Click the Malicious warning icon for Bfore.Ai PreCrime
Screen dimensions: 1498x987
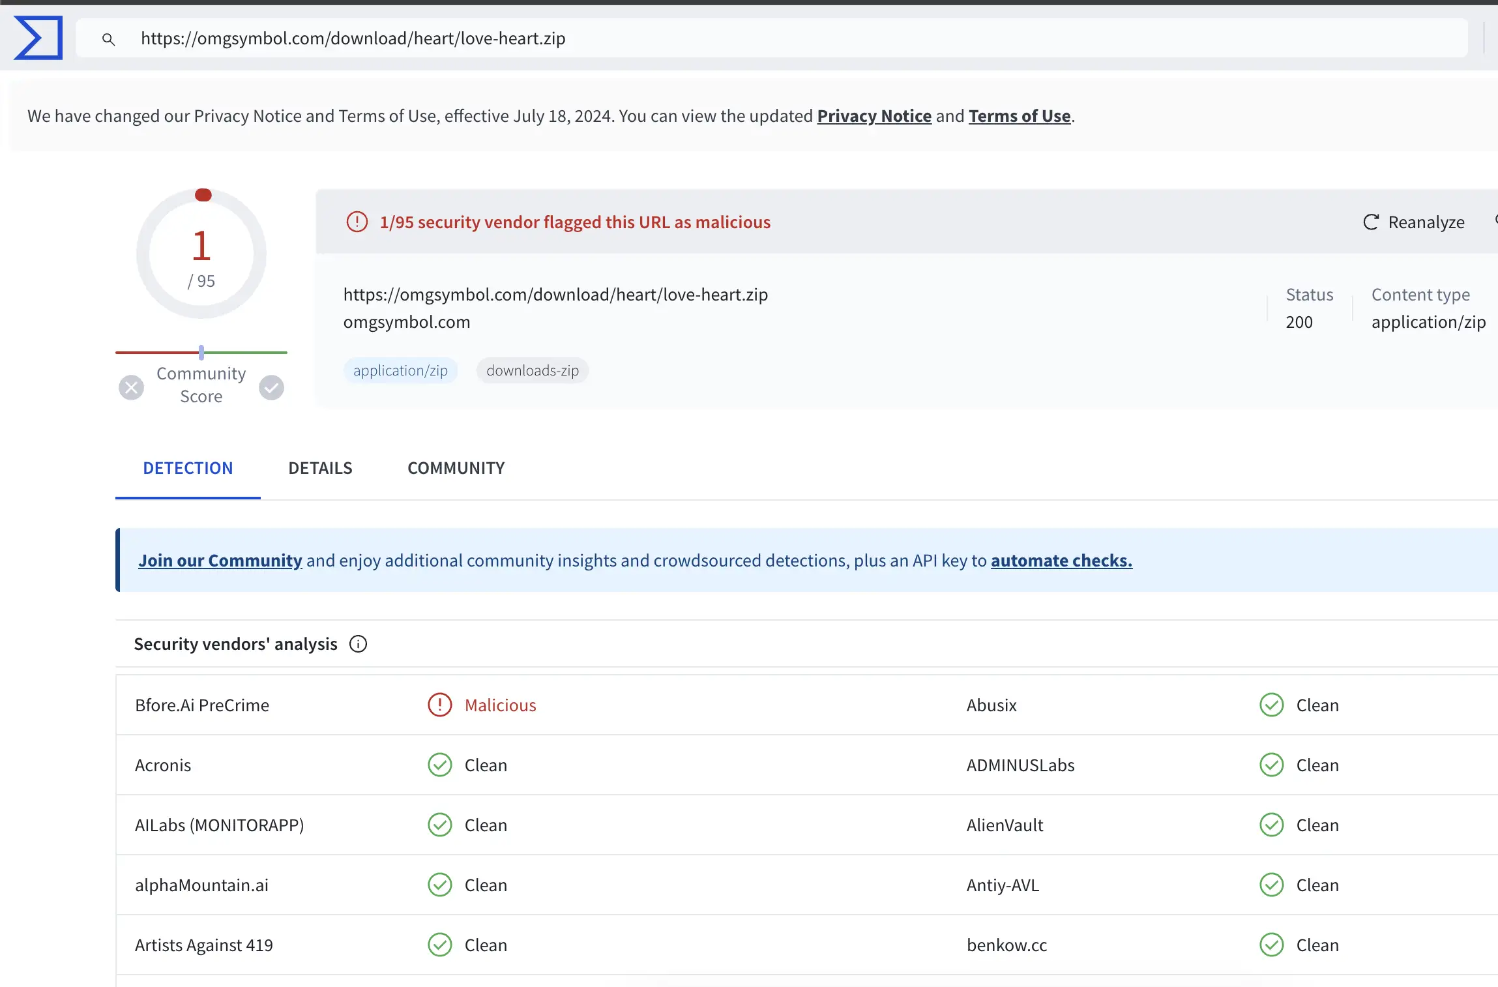[x=440, y=705]
